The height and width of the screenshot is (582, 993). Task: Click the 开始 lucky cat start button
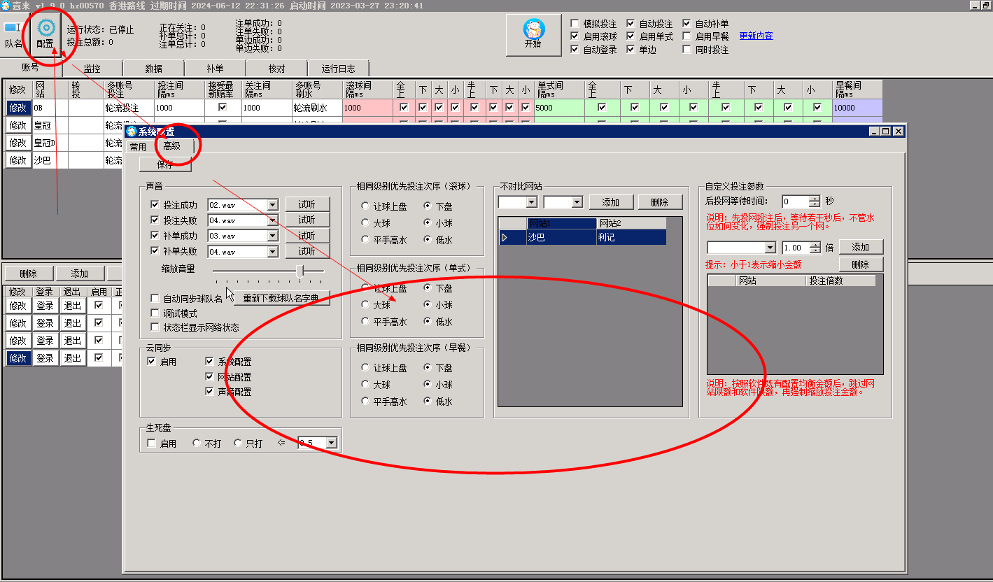pyautogui.click(x=533, y=34)
